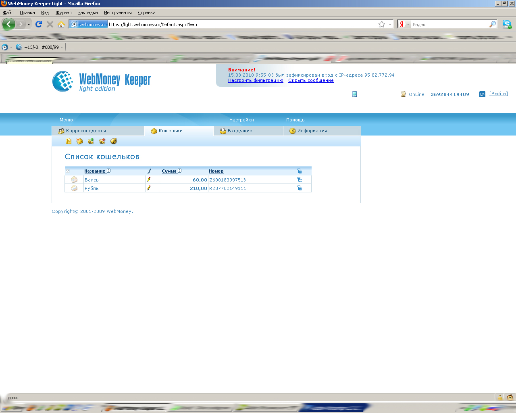Click the 210,00 amount in the Рублы row

pos(198,188)
